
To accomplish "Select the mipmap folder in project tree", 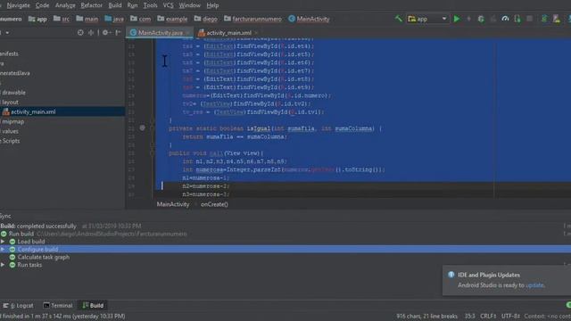I will point(12,121).
